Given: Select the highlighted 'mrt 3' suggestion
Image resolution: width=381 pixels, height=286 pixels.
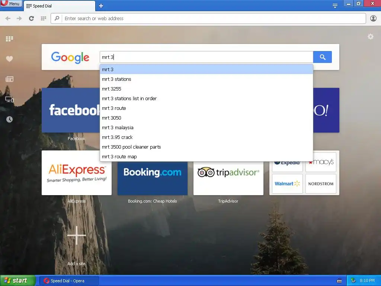Looking at the screenshot, I should click(x=206, y=69).
